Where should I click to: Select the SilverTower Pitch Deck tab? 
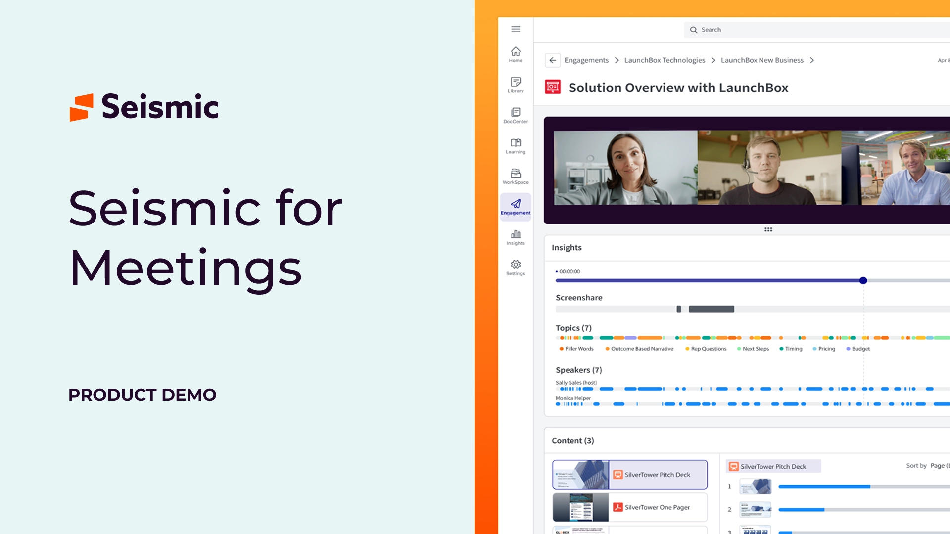pos(773,466)
